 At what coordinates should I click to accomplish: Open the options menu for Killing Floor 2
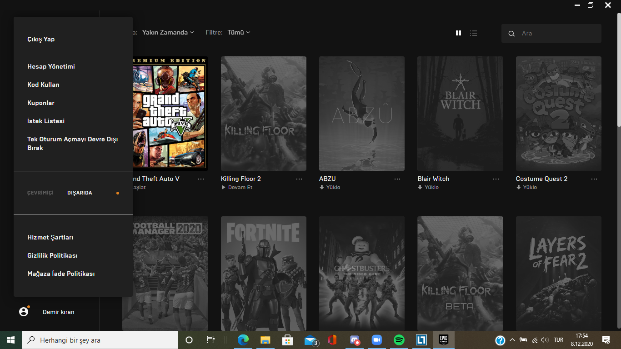[x=299, y=179]
